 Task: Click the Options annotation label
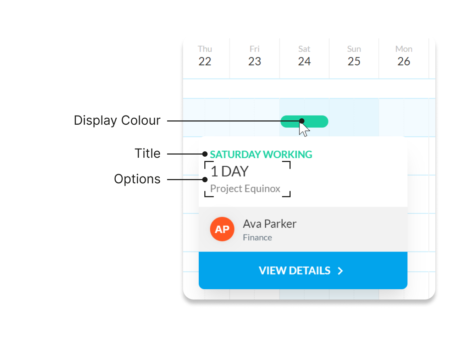pos(137,179)
